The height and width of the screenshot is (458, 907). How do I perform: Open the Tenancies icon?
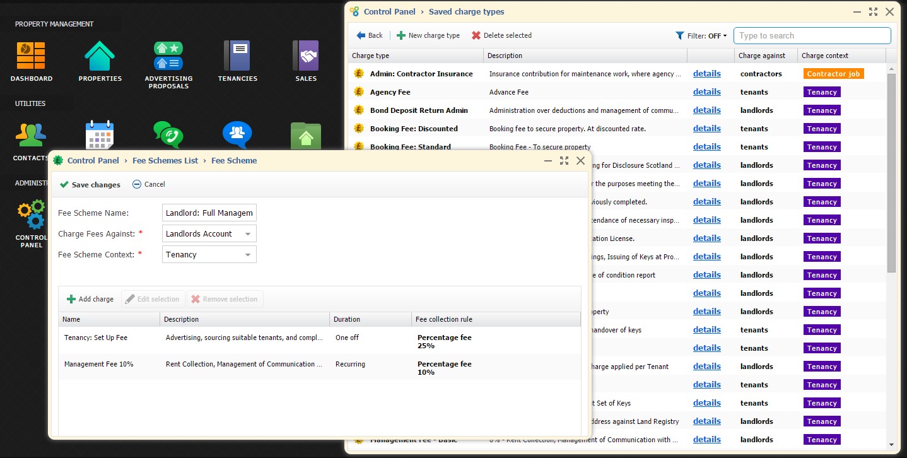click(237, 56)
